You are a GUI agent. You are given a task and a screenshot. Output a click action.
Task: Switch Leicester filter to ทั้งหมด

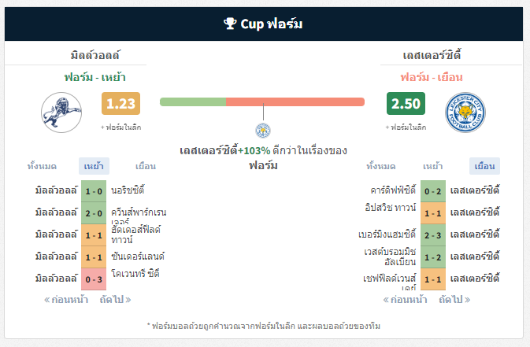[x=381, y=166]
